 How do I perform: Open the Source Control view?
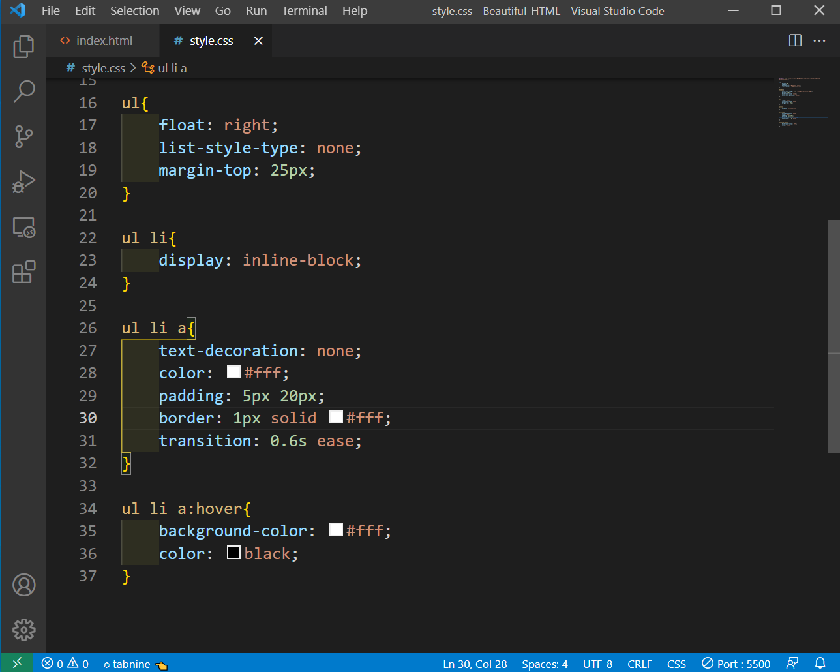(23, 136)
